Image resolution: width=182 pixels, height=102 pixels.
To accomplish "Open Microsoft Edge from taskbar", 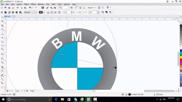I will pyautogui.click(x=56, y=99).
